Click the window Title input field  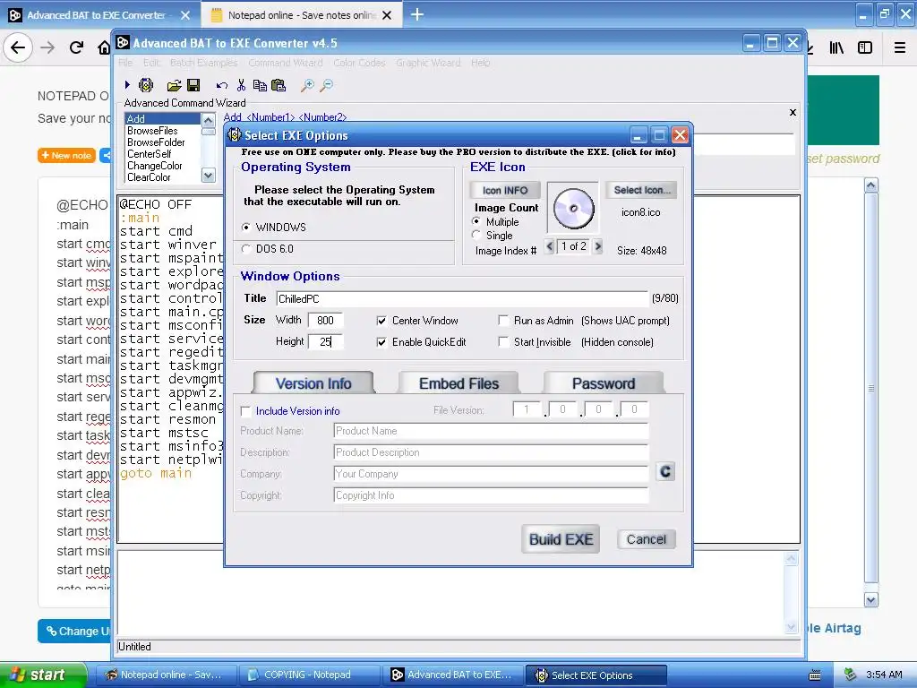click(x=462, y=299)
